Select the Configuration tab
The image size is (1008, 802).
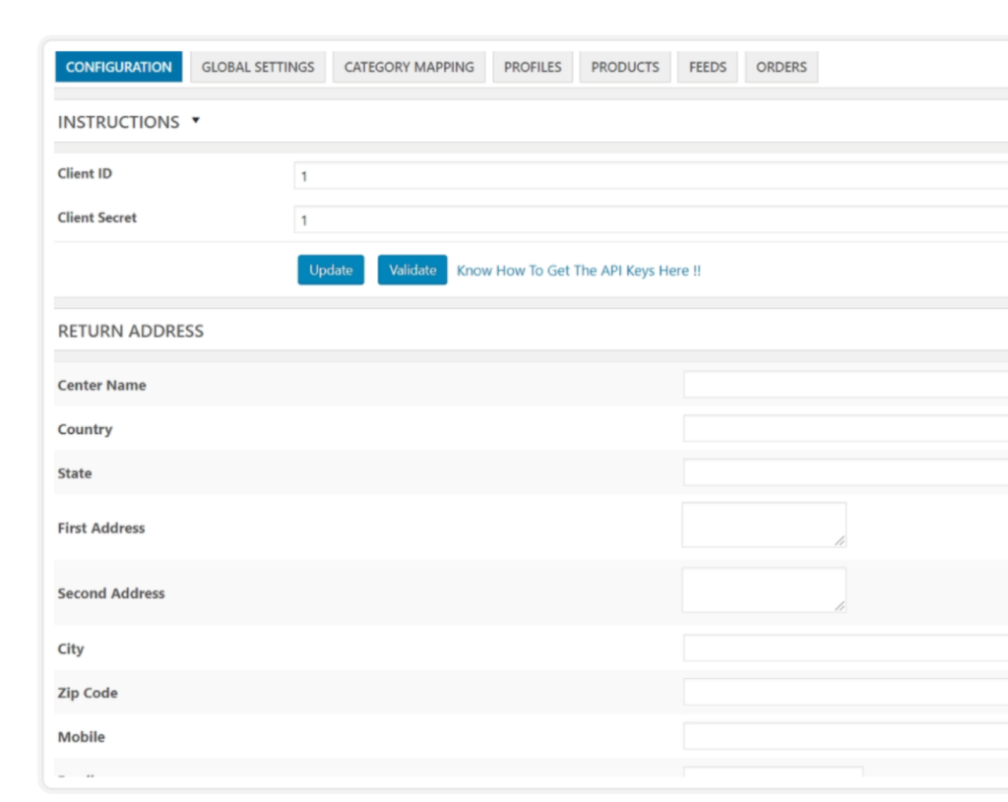pos(118,67)
